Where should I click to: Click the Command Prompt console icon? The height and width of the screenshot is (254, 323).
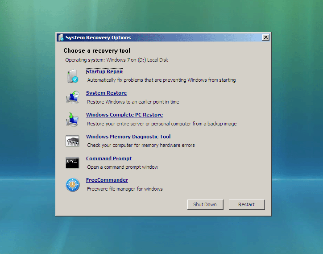pos(72,162)
